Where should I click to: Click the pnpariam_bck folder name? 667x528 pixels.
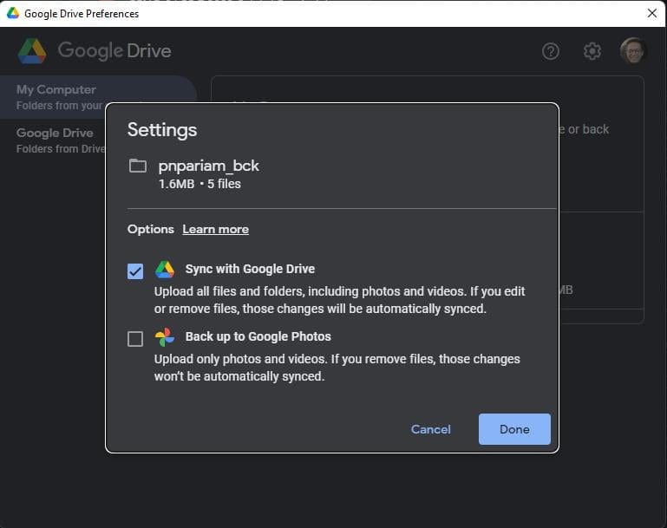208,166
